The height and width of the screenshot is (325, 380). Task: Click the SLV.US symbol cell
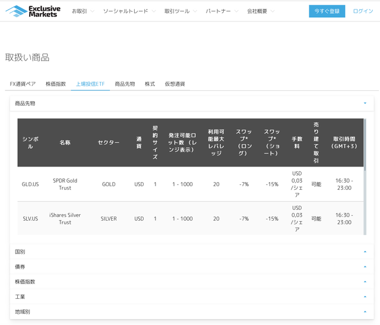click(x=30, y=219)
